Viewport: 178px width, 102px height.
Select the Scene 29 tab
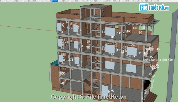click(x=144, y=1)
